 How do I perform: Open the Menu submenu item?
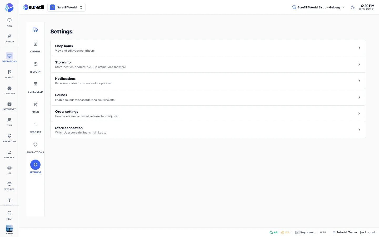35,107
